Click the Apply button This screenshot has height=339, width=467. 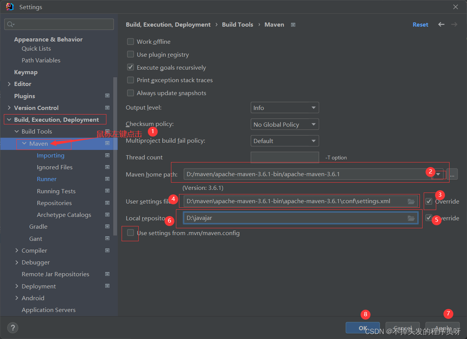443,328
